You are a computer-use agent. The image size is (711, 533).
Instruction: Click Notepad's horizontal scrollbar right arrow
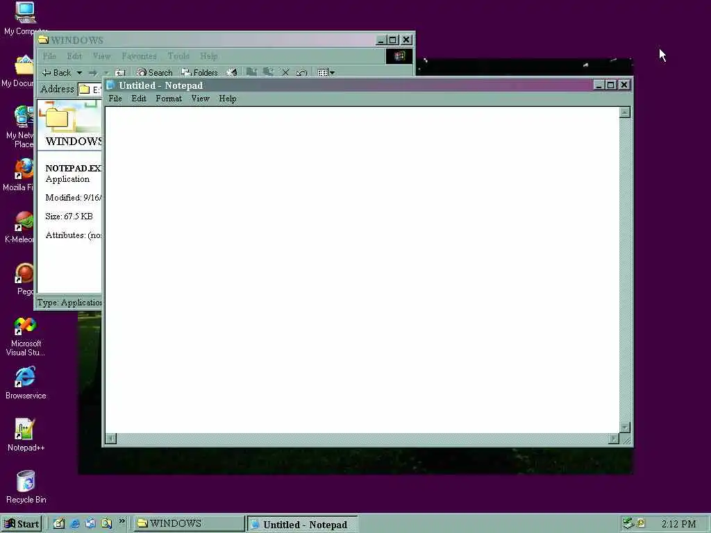point(614,439)
